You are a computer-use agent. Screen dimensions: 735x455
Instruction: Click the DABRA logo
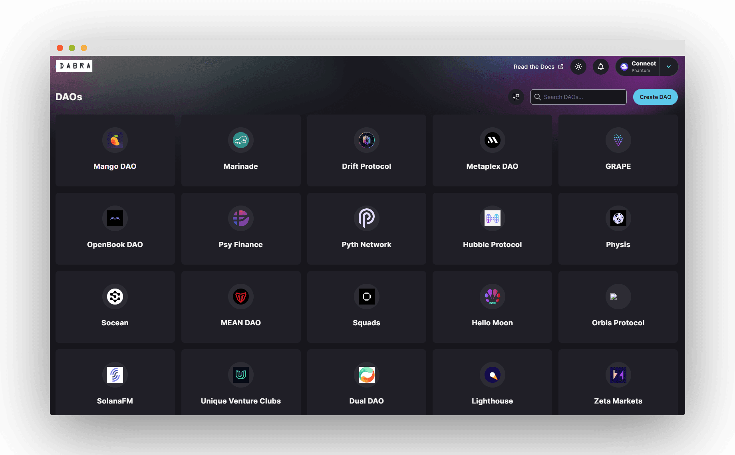click(74, 66)
